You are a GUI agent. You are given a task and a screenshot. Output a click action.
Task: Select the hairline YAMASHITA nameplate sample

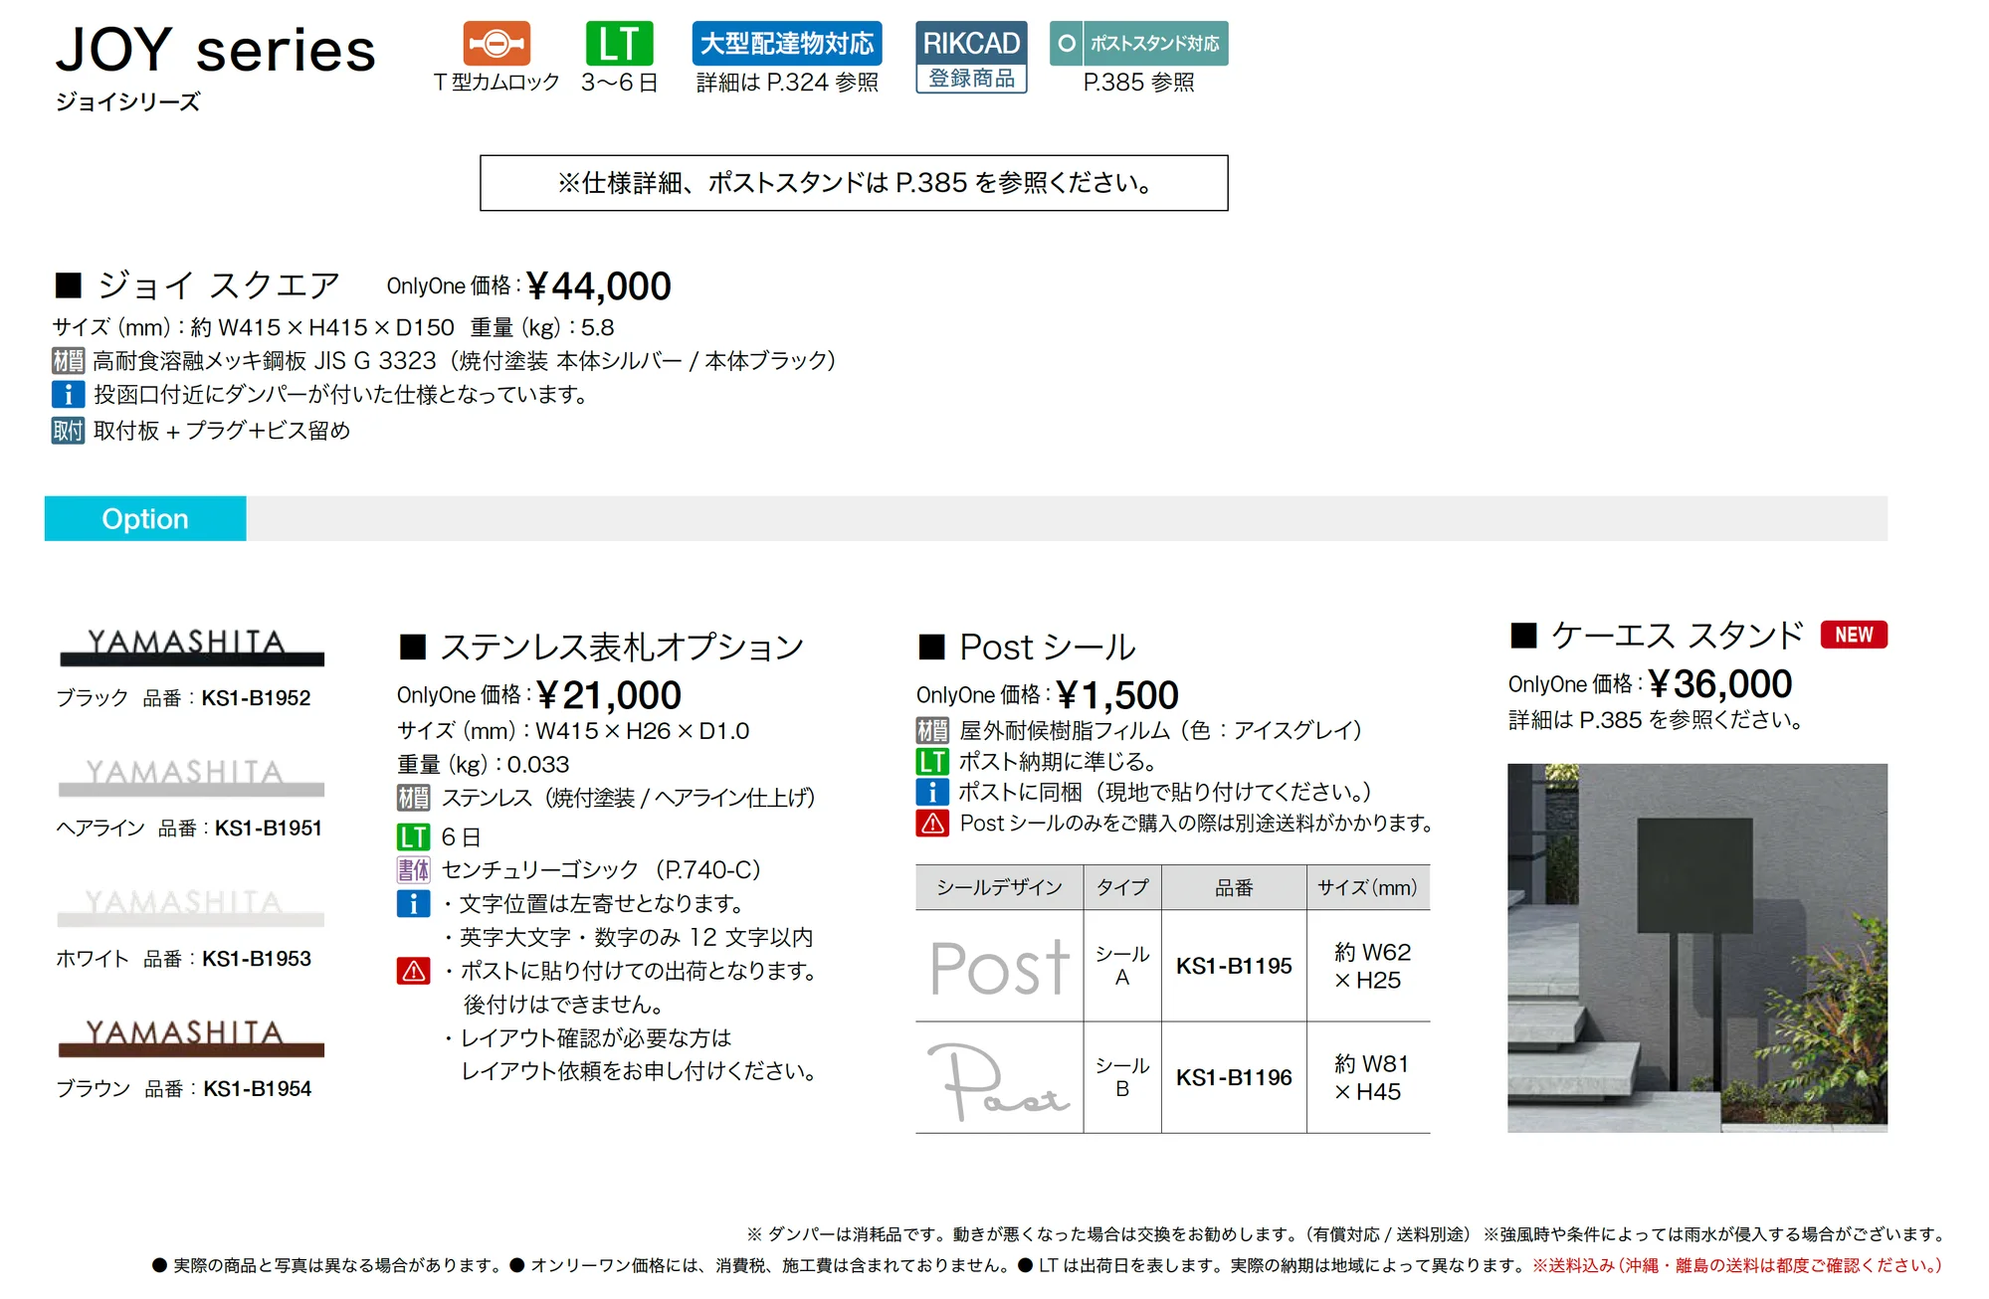pos(191,777)
